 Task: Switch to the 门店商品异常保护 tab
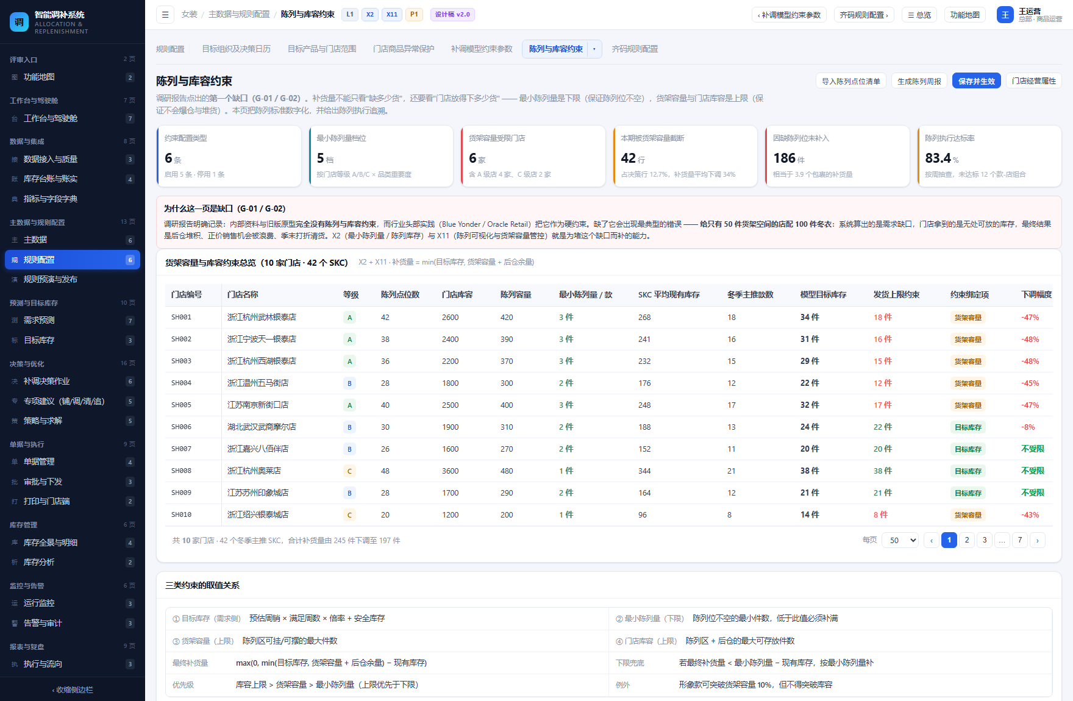404,49
